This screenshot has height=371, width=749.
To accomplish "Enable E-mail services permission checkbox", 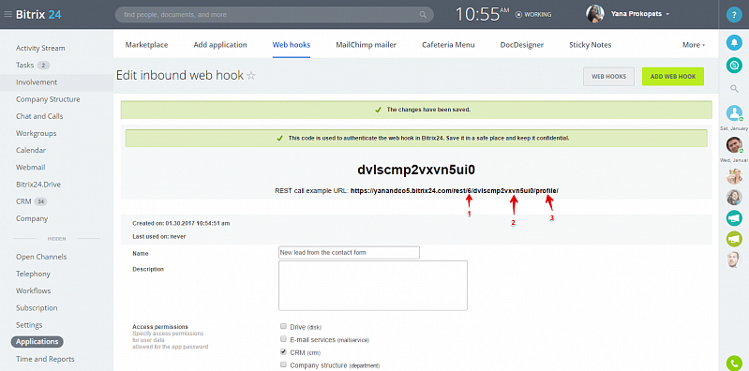I will coord(283,339).
